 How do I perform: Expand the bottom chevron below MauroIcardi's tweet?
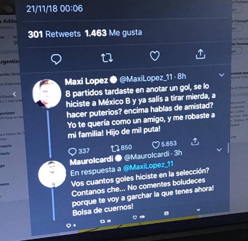[x=198, y=210]
